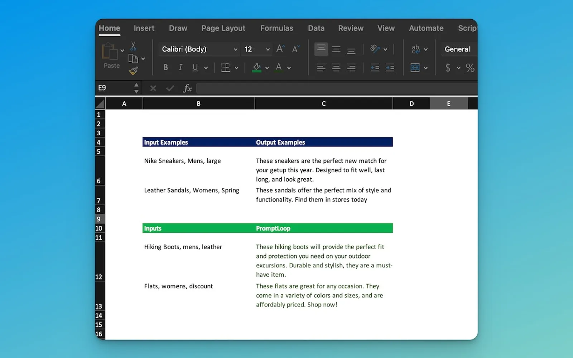Apply fill color bucket

[257, 67]
